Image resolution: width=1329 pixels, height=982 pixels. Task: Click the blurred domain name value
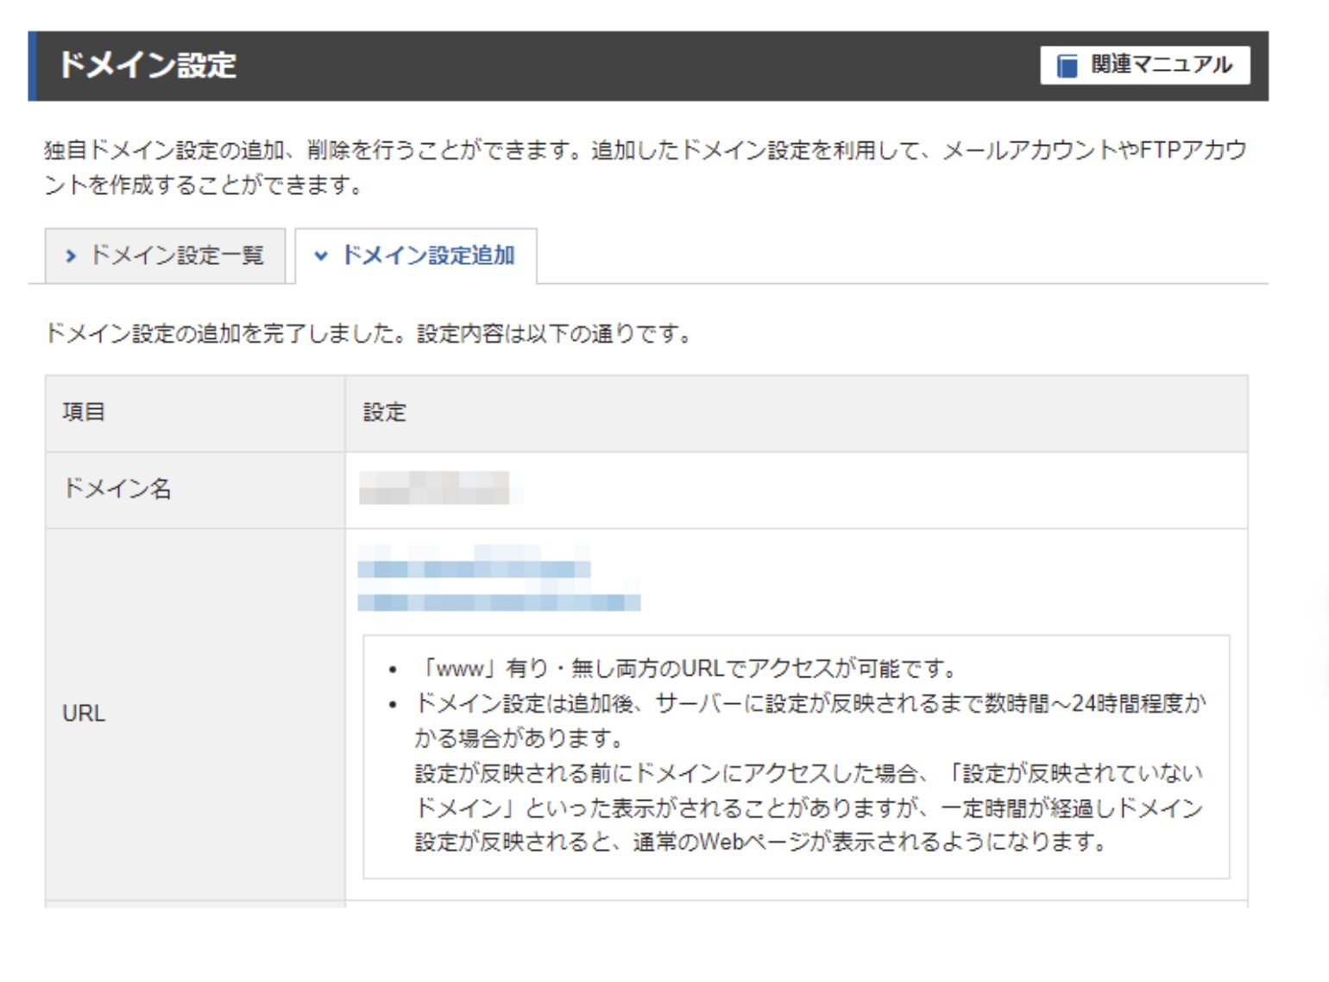click(x=436, y=488)
